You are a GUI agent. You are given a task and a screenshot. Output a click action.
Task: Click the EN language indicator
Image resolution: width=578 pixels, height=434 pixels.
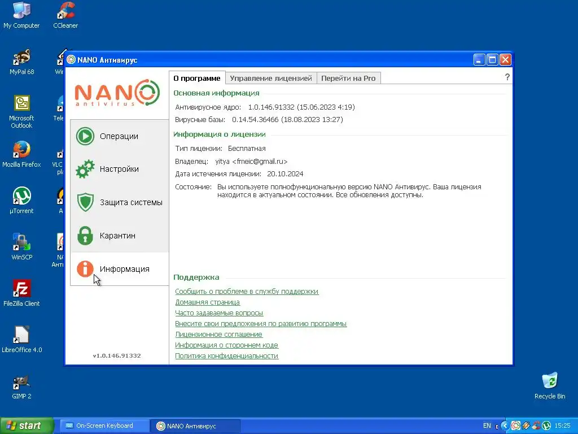(x=487, y=426)
